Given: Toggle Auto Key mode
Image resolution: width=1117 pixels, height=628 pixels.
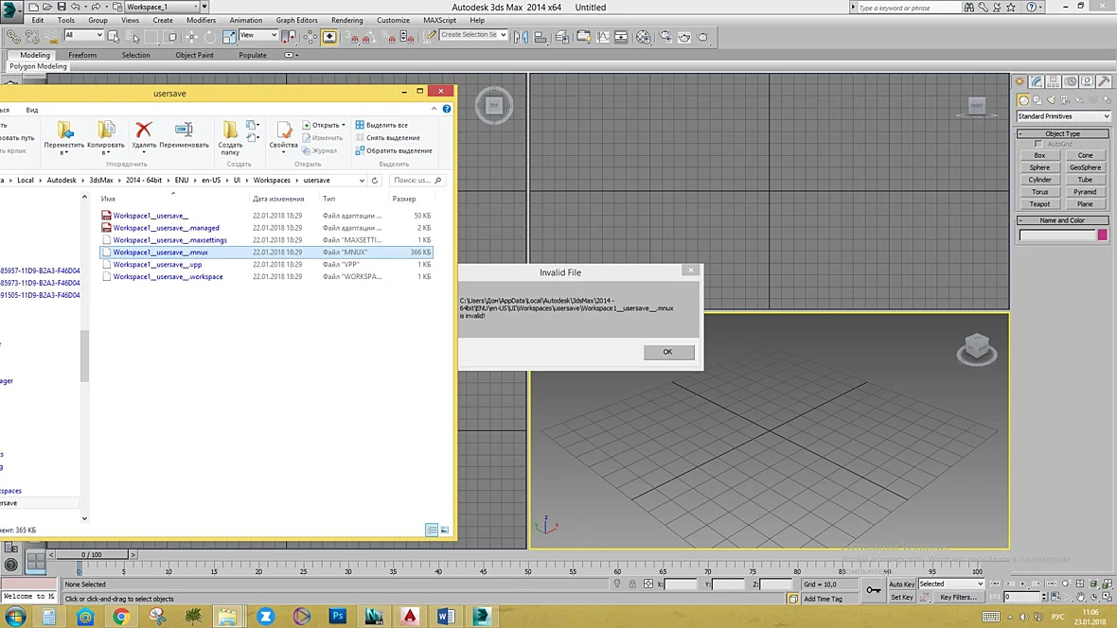Looking at the screenshot, I should (x=901, y=584).
